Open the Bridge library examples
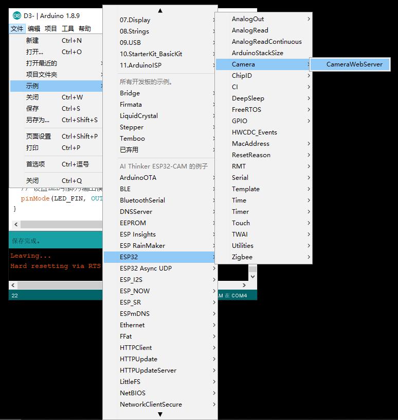The height and width of the screenshot is (420, 398). coord(160,93)
